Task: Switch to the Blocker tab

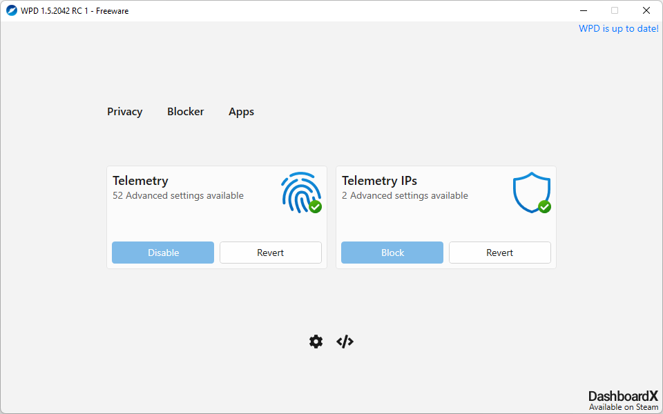Action: pyautogui.click(x=185, y=112)
